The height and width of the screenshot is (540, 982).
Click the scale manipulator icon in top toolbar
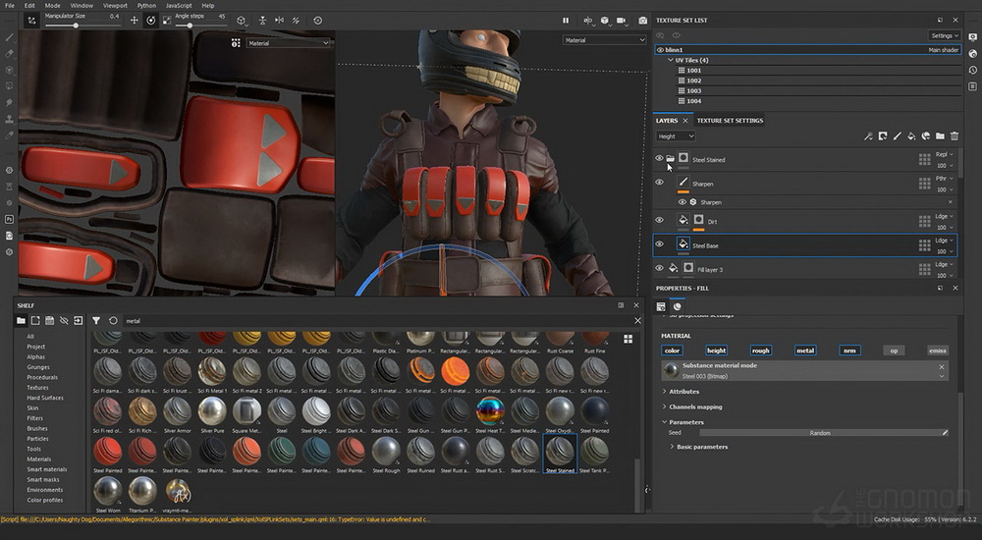point(167,21)
